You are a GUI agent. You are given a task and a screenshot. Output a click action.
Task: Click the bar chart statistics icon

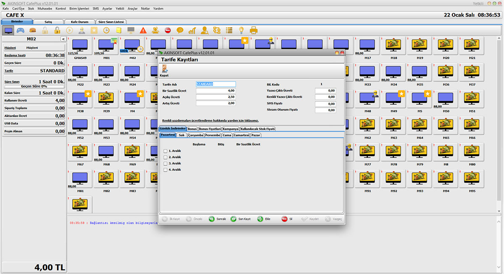192,30
